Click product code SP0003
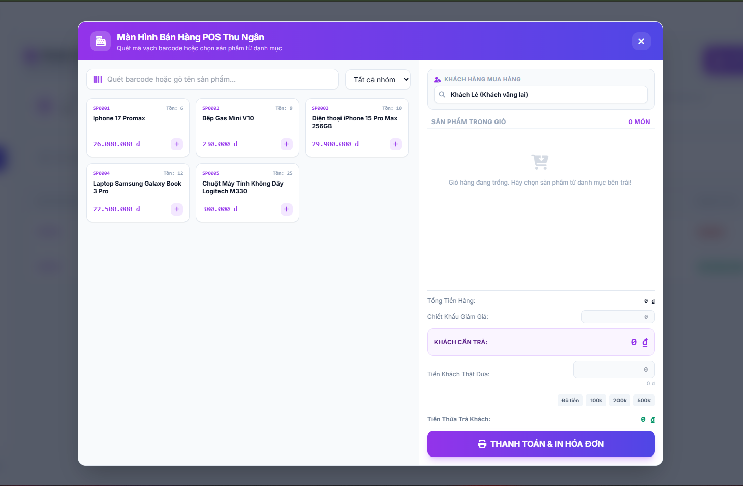 point(320,108)
